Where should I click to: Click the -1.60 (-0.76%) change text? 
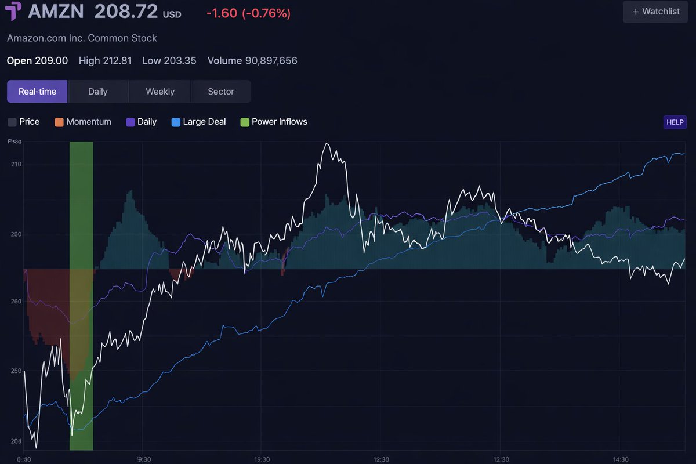click(x=248, y=13)
